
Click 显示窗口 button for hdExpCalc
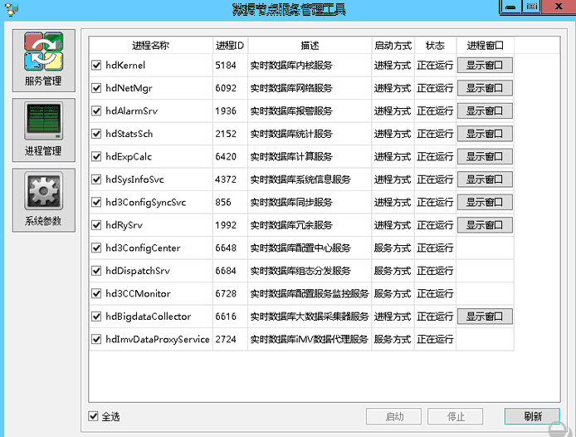pyautogui.click(x=485, y=156)
